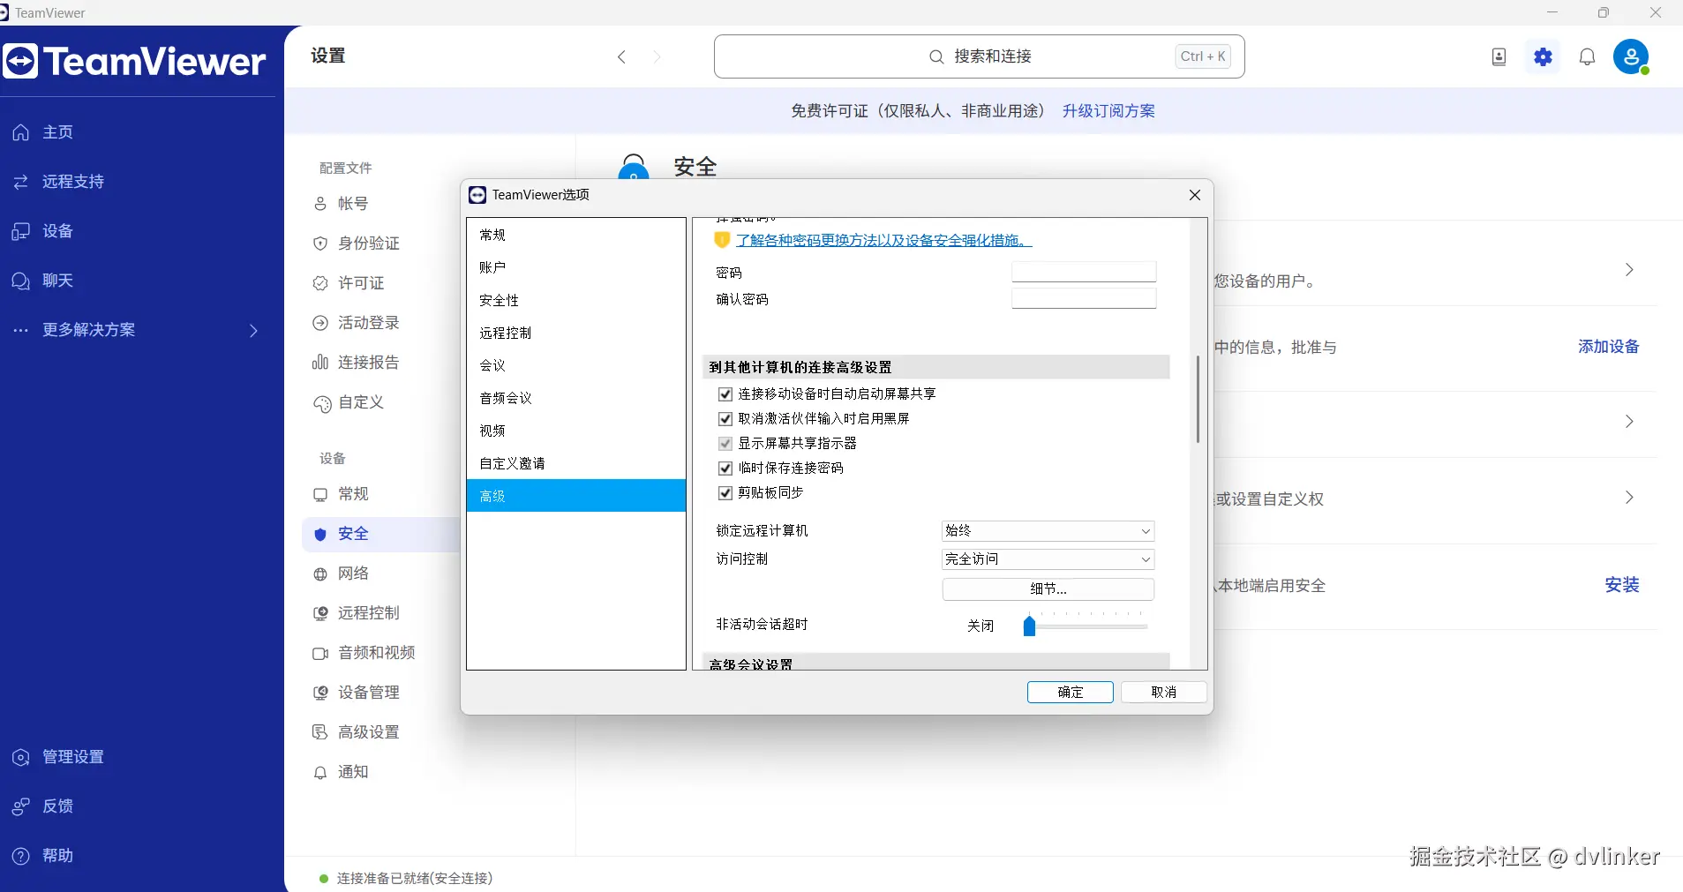Image resolution: width=1683 pixels, height=892 pixels.
Task: Toggle 取消激活伙伴输入时启用黑屏 checkbox
Action: pos(725,419)
